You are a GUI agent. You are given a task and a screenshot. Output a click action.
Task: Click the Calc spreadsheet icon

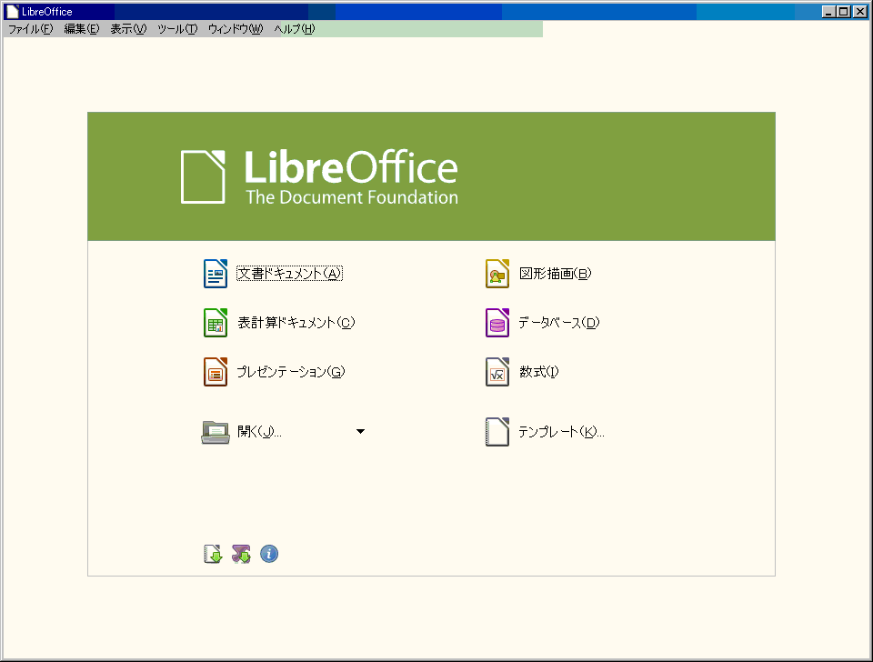point(216,323)
